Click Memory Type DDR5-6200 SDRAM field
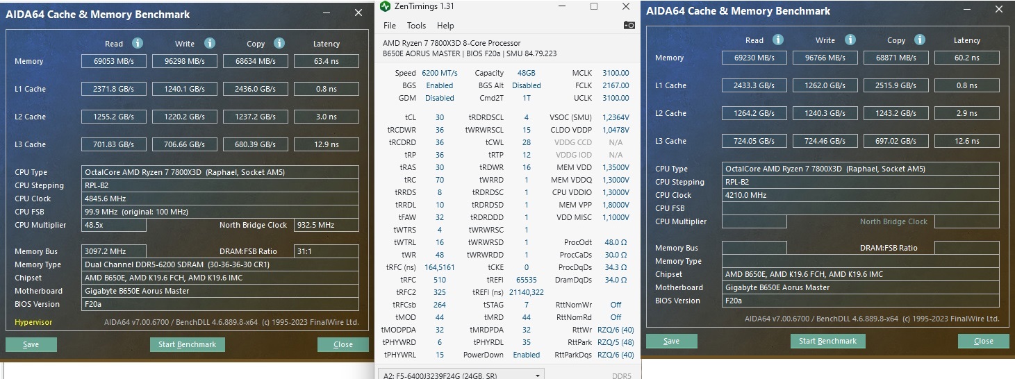The image size is (1015, 379). point(220,264)
